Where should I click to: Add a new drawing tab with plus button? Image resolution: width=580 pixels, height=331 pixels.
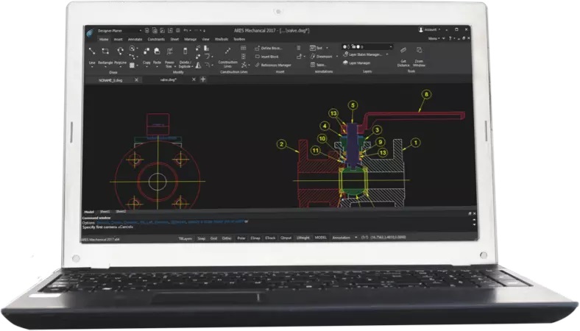coord(202,79)
